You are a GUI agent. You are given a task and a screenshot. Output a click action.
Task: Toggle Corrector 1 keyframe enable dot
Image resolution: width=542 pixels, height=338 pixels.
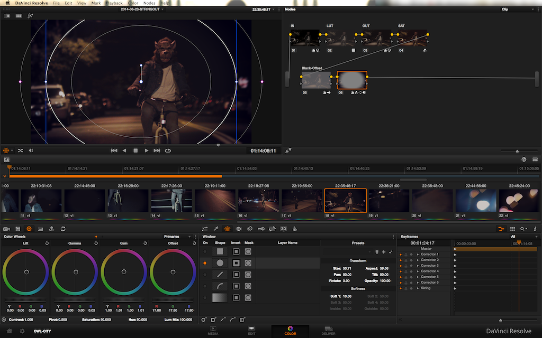click(401, 255)
